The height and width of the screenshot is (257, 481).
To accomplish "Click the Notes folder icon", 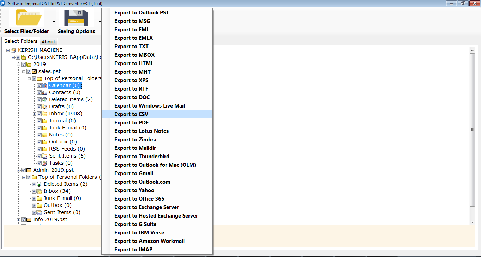I will point(44,135).
